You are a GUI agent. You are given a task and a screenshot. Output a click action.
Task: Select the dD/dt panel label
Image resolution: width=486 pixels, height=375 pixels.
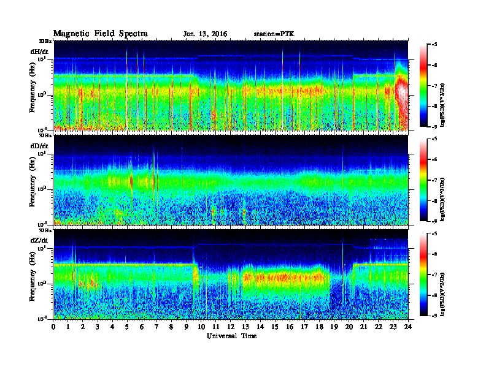tap(39, 146)
